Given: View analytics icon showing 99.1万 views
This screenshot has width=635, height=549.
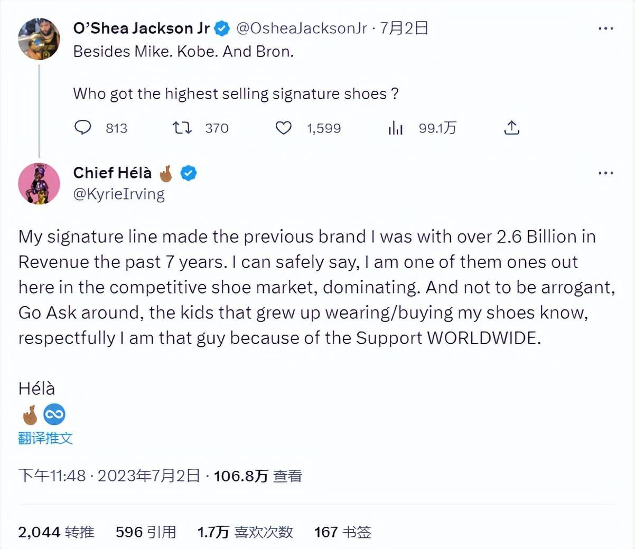Looking at the screenshot, I should tap(395, 128).
